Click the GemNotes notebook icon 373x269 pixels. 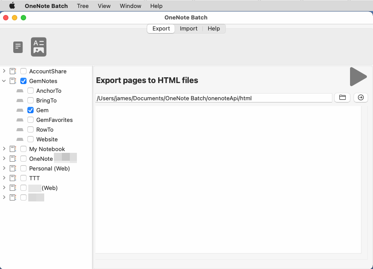point(13,81)
